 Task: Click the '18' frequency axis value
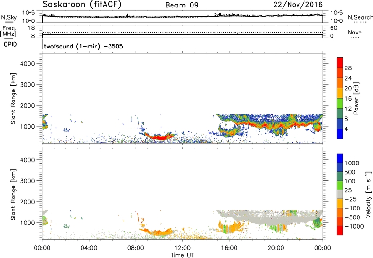(x=31, y=28)
